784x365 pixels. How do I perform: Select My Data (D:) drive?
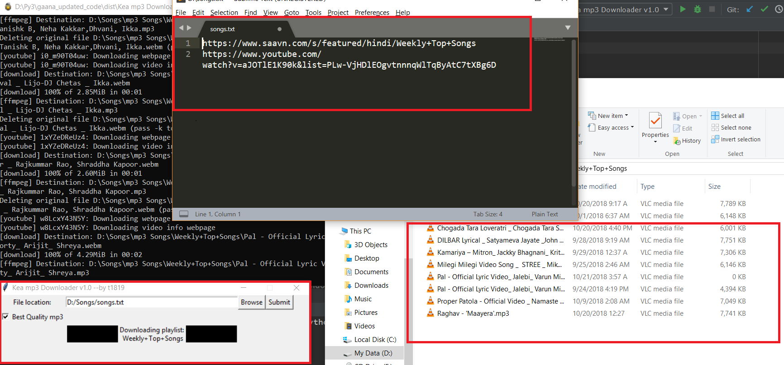(x=373, y=353)
